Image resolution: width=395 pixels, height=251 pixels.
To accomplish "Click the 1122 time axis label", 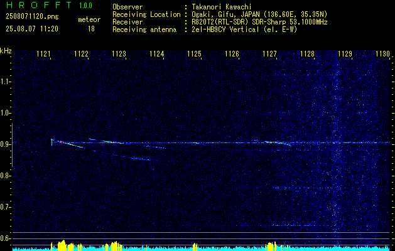I will (82, 54).
